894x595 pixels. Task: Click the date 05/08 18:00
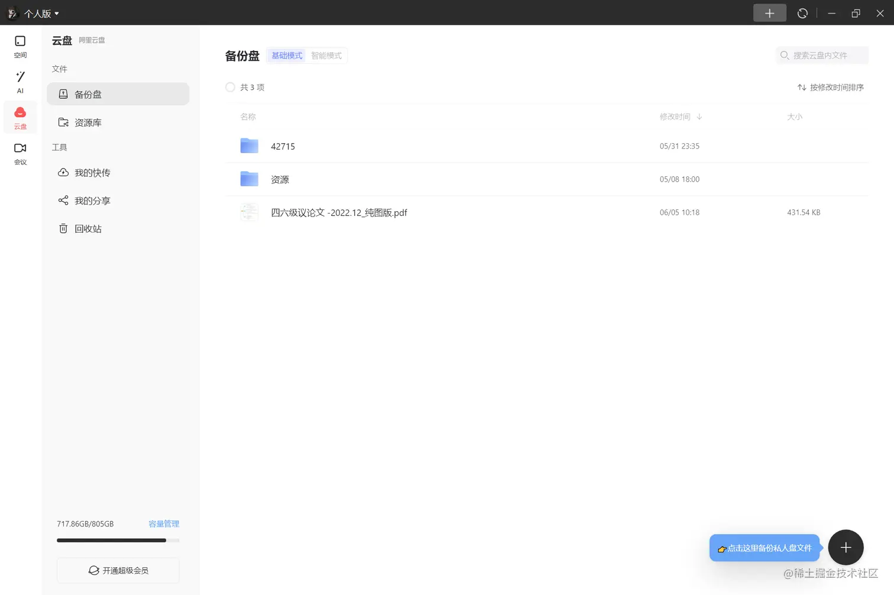coord(679,179)
